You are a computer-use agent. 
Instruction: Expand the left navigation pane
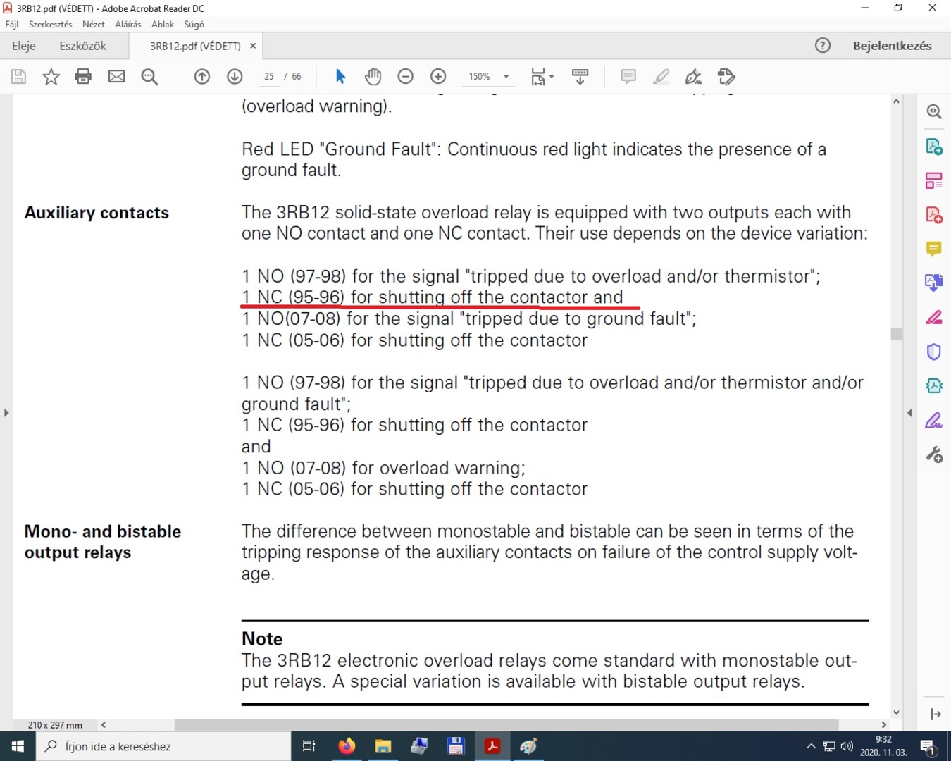[x=6, y=413]
